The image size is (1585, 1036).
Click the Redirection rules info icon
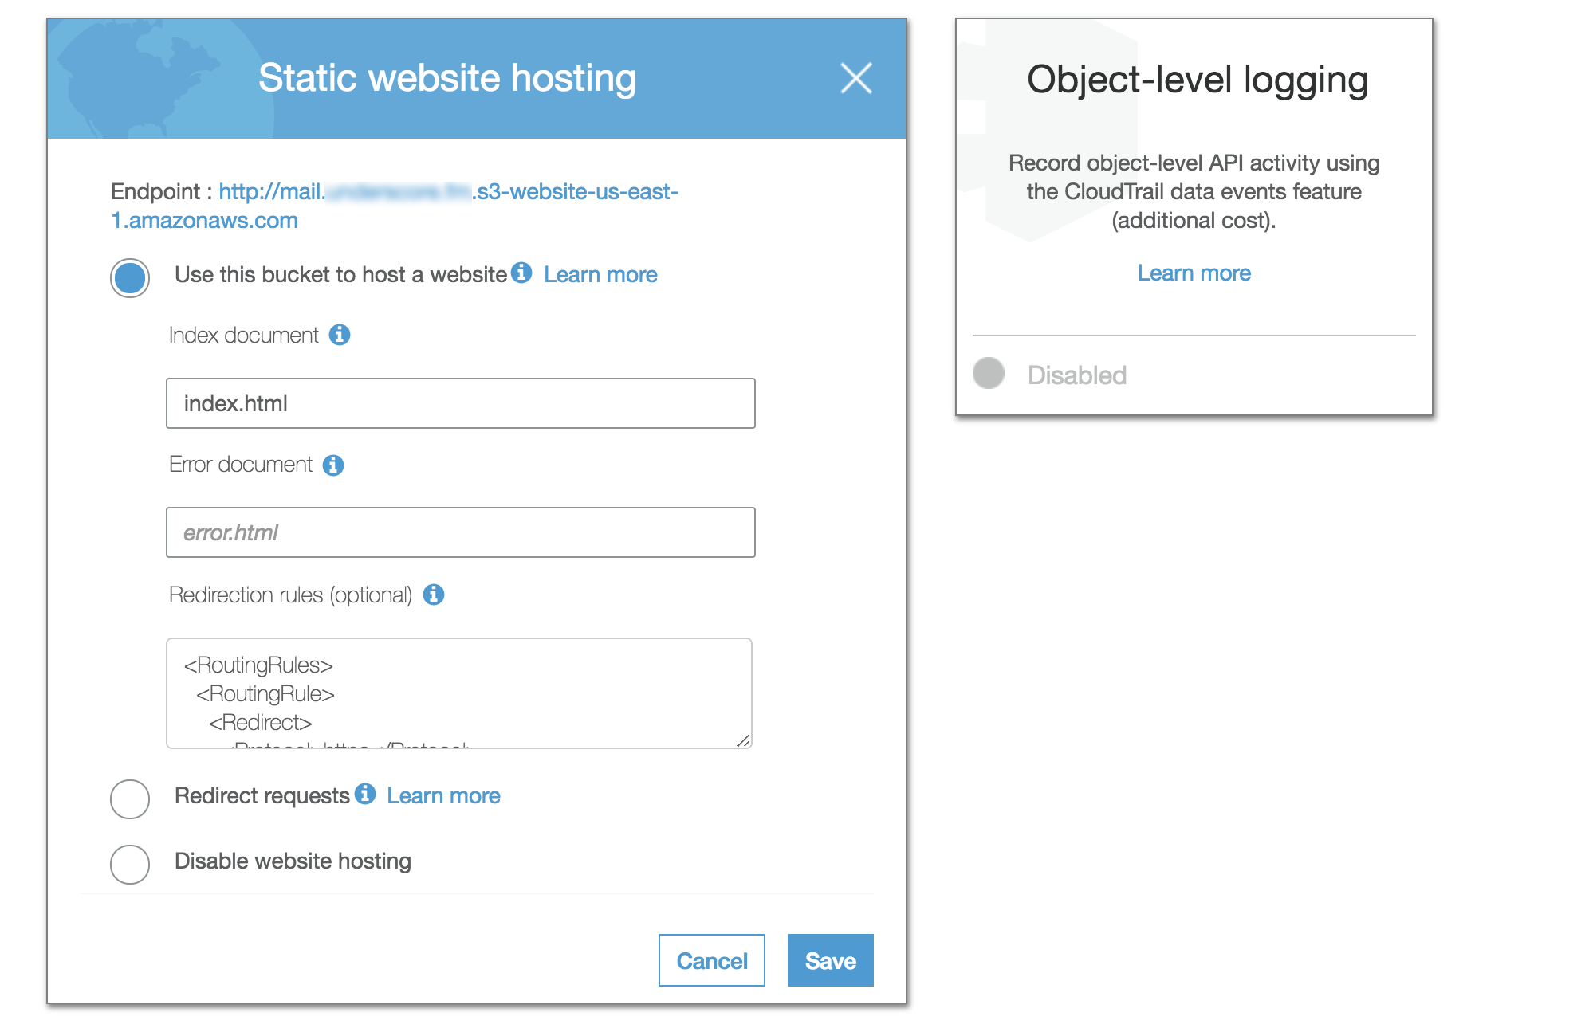point(435,594)
